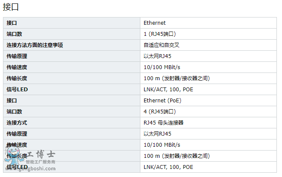Click the 连接方式 row label
Viewport: 282px width, 177px height.
tap(17, 123)
